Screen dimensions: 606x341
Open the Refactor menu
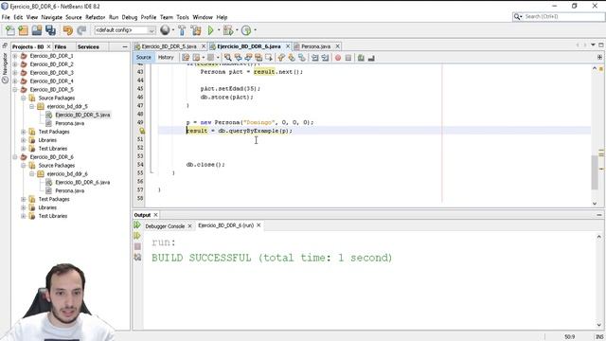tap(95, 17)
